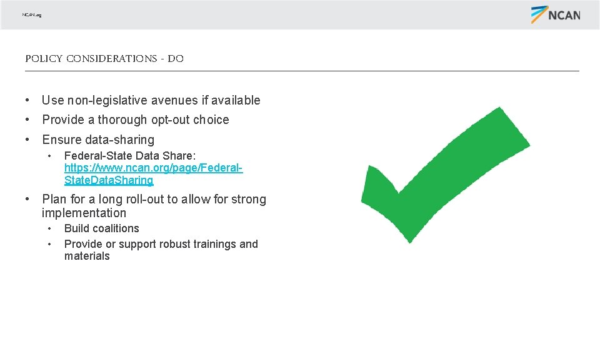This screenshot has width=600, height=338.
Task: Click the 'Plan for a long roll-out' bullet
Action: [154, 206]
